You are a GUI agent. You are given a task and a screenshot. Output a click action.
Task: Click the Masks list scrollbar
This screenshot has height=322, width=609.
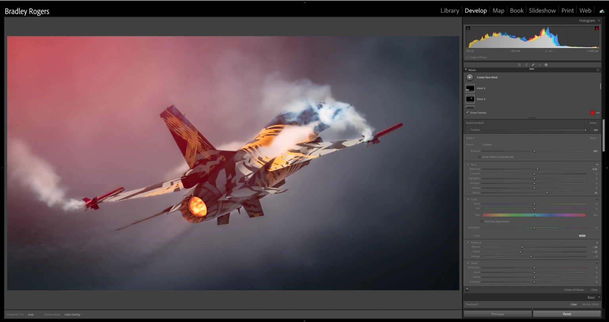click(x=600, y=86)
